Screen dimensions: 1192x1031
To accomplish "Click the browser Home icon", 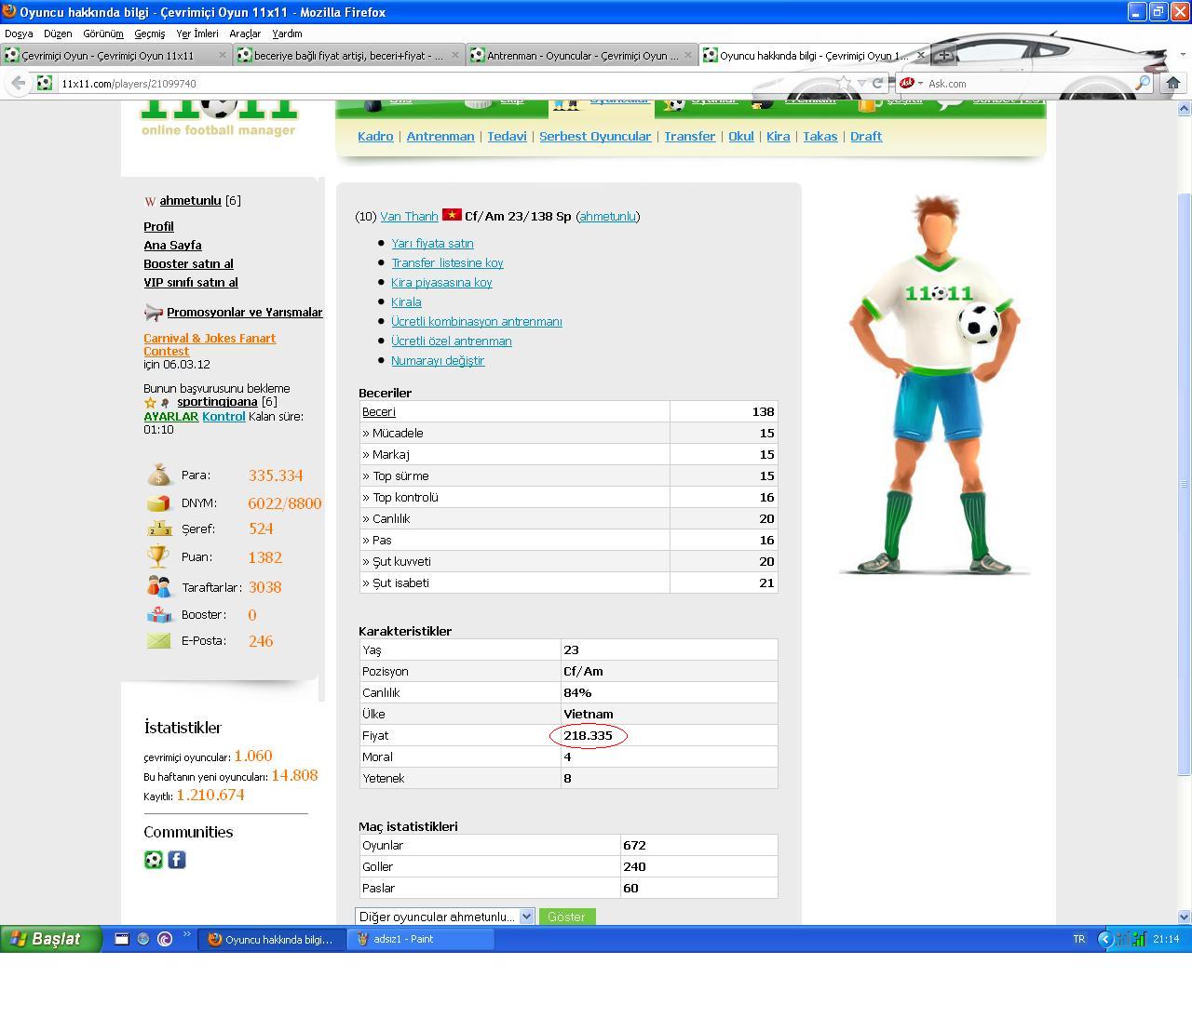I will point(1173,83).
